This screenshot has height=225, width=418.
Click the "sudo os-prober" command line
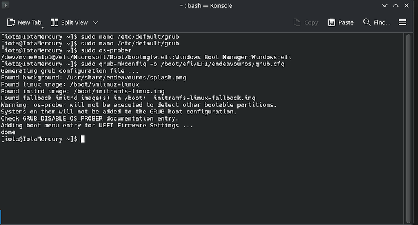pos(66,50)
